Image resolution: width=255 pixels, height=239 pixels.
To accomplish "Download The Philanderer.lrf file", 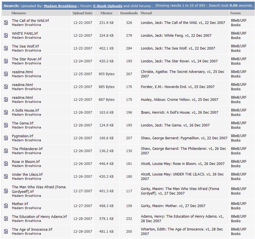I will pyautogui.click(x=27, y=149).
